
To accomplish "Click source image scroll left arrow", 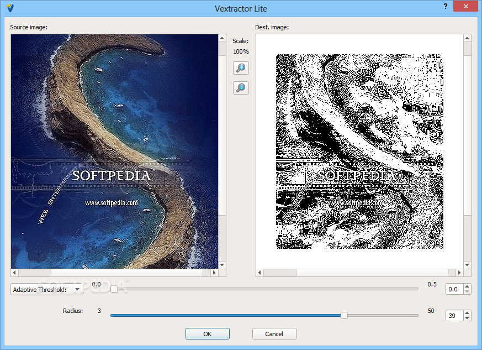I will [14, 273].
